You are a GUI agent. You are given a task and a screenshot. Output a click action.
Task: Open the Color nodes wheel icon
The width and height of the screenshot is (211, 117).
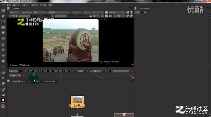click(3, 33)
